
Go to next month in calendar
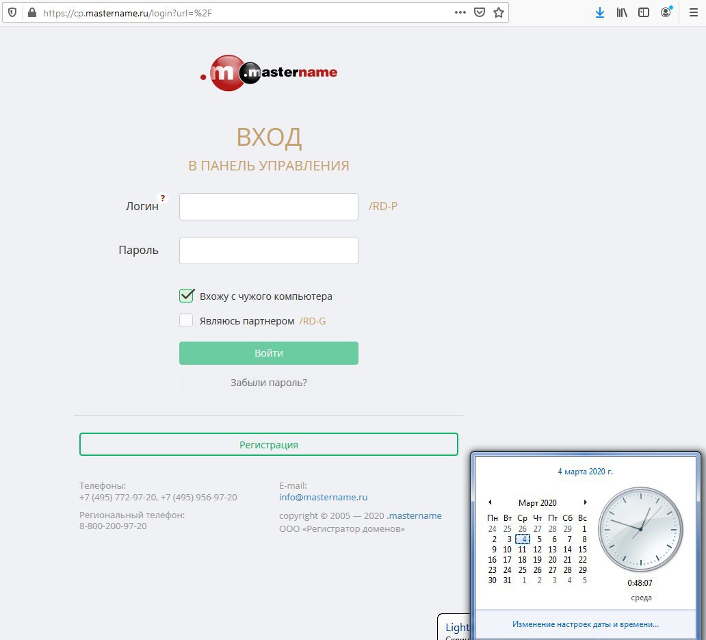coord(585,502)
